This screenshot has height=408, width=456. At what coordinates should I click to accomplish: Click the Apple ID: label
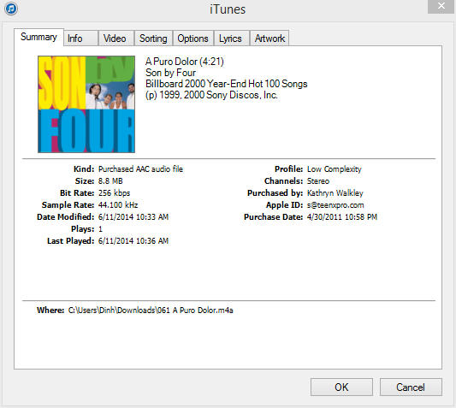point(284,205)
